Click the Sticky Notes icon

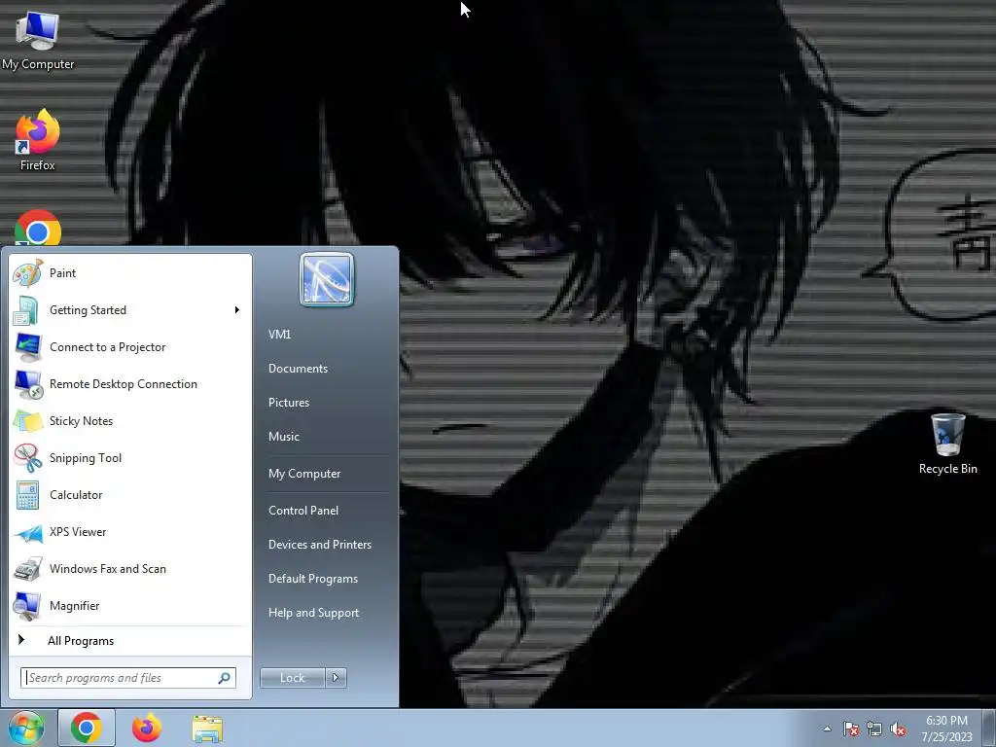[28, 421]
